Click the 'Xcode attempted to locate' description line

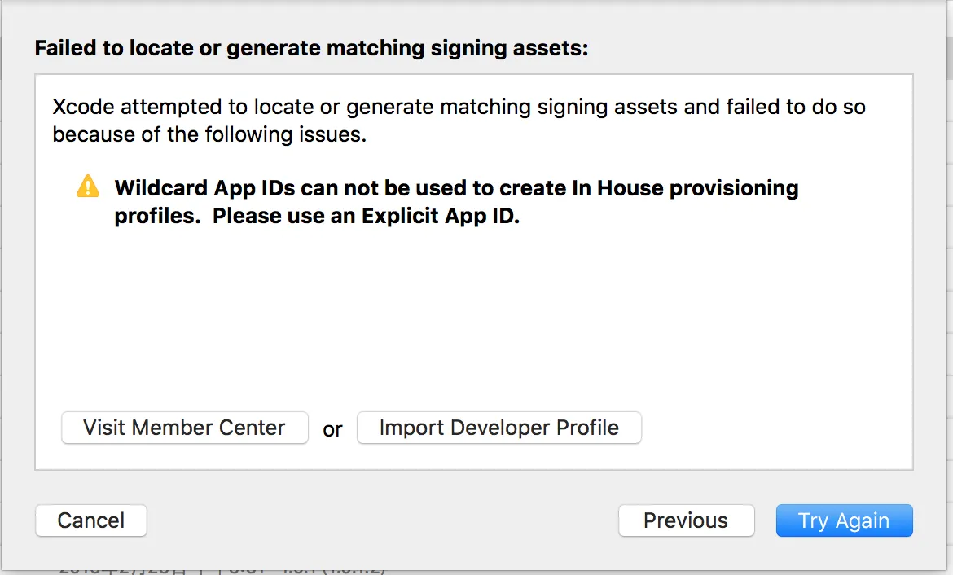tap(458, 107)
